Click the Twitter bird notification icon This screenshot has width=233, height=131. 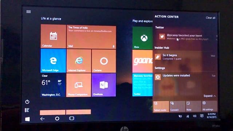[162, 36]
